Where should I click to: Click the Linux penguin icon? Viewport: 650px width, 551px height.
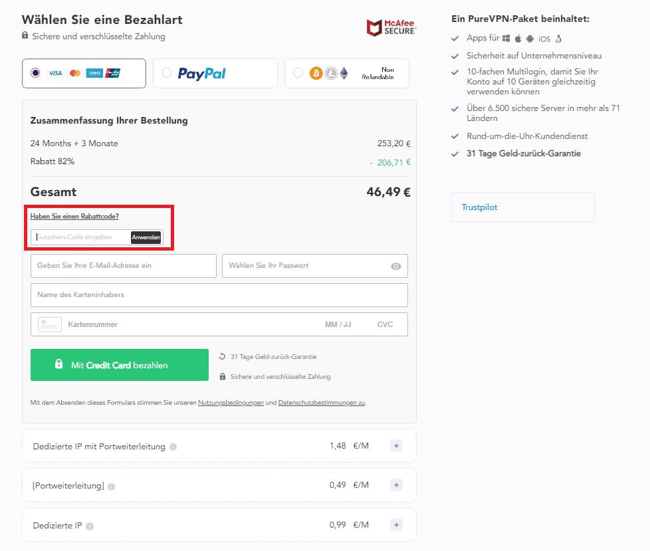[x=558, y=39]
